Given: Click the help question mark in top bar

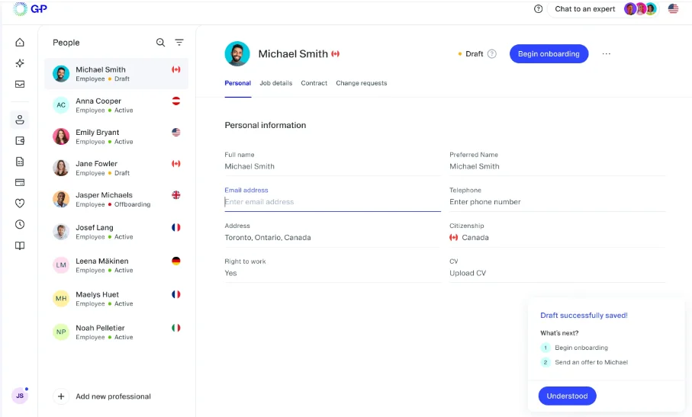Looking at the screenshot, I should coord(539,9).
